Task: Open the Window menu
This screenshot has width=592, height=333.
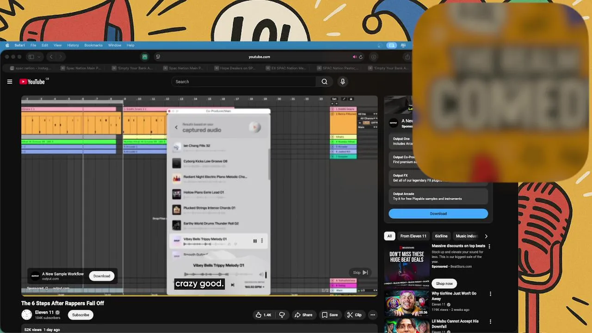Action: click(x=115, y=45)
